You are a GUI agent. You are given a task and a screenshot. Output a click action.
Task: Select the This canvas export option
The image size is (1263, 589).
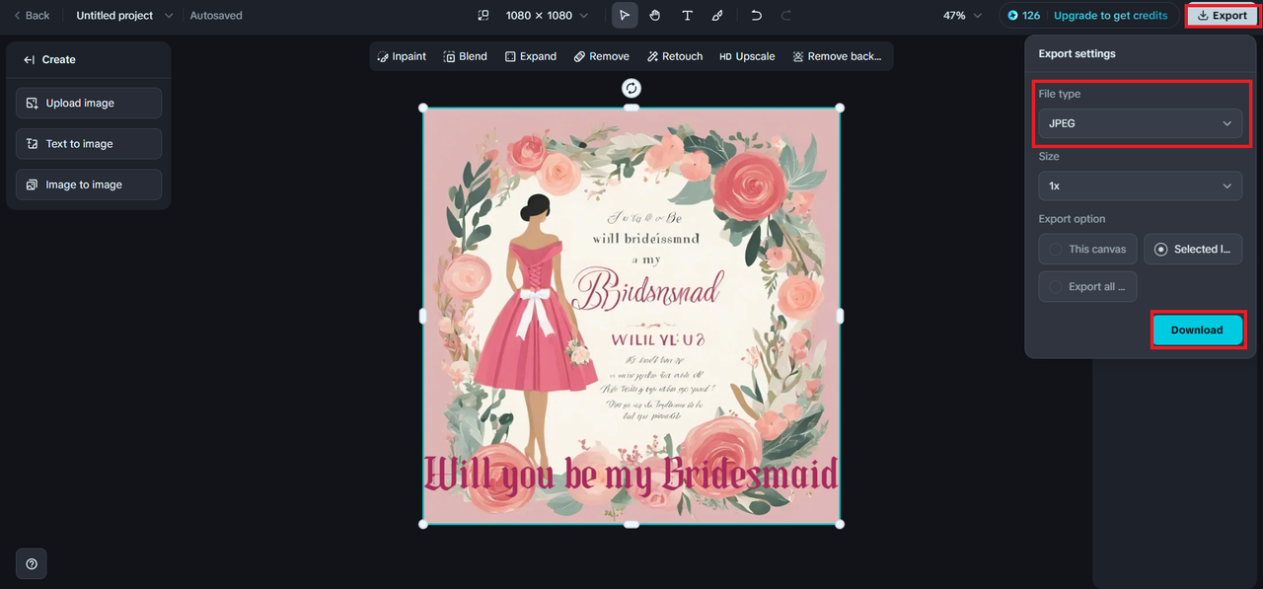pyautogui.click(x=1087, y=249)
